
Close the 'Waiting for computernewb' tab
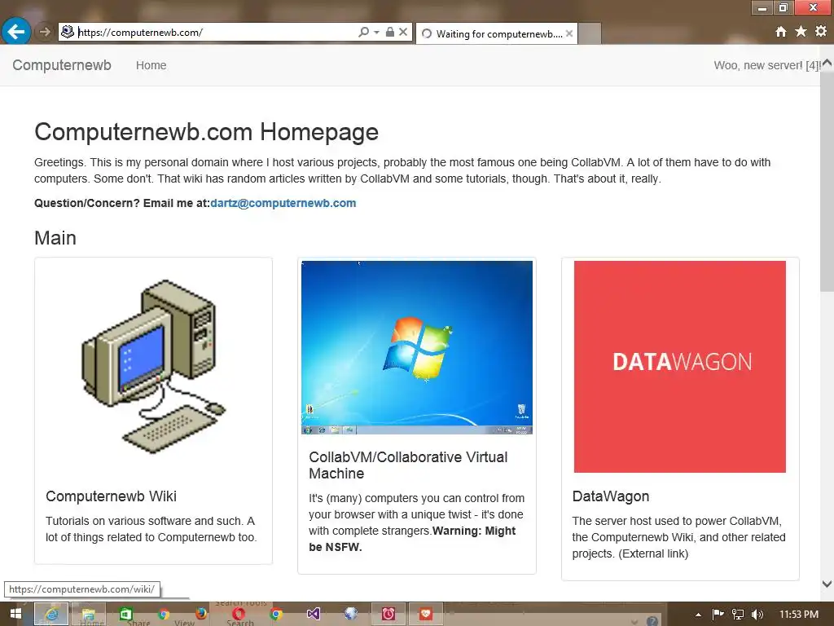coord(569,33)
